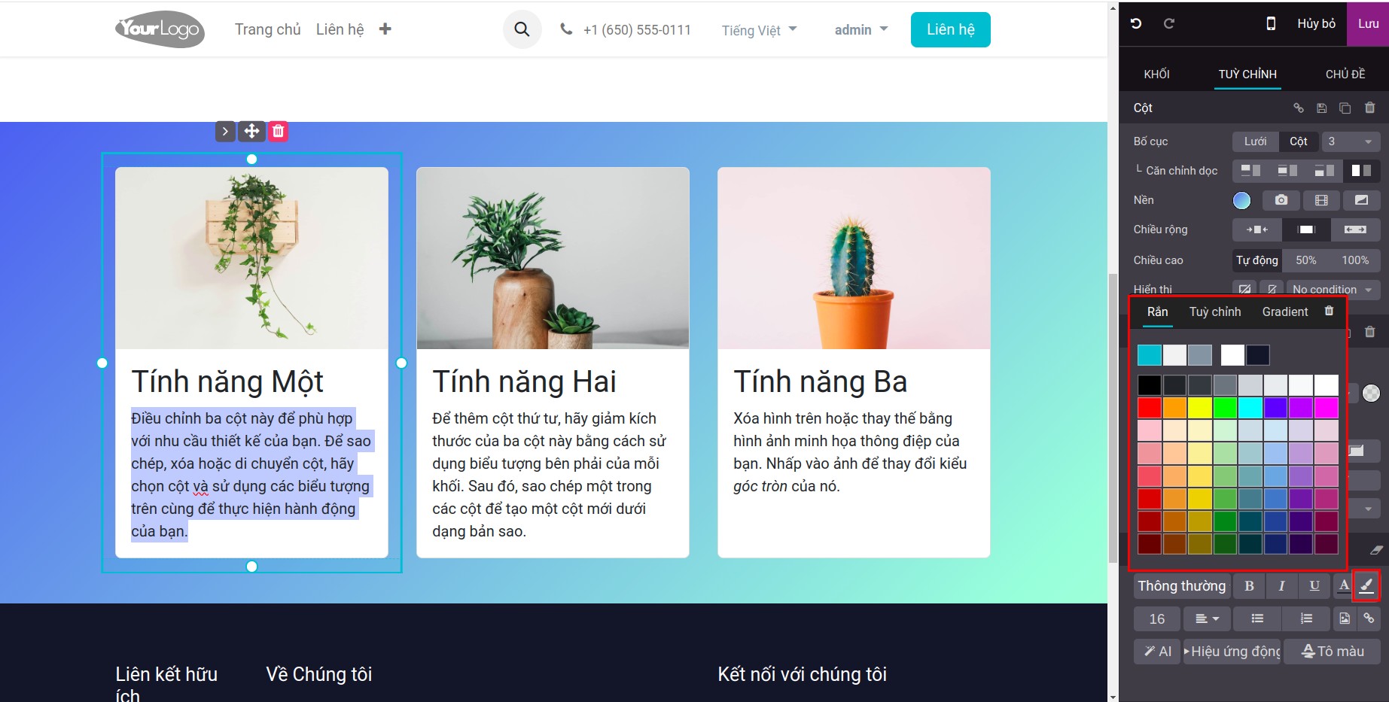Apply italic formatting in the text toolbar
The width and height of the screenshot is (1389, 702).
[x=1281, y=585]
